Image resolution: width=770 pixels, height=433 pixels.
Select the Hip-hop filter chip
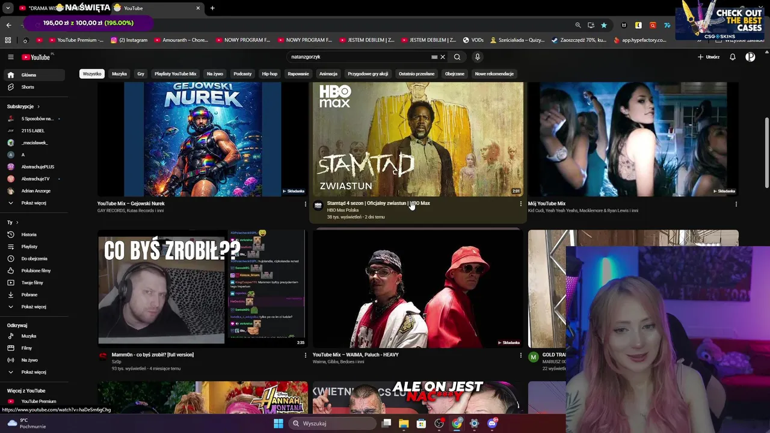pos(269,74)
